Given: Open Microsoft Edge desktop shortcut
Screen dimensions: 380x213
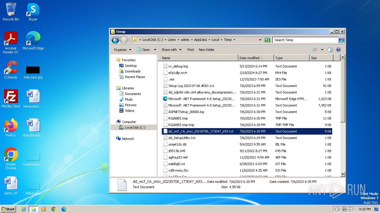Looking at the screenshot, I should point(33,41).
